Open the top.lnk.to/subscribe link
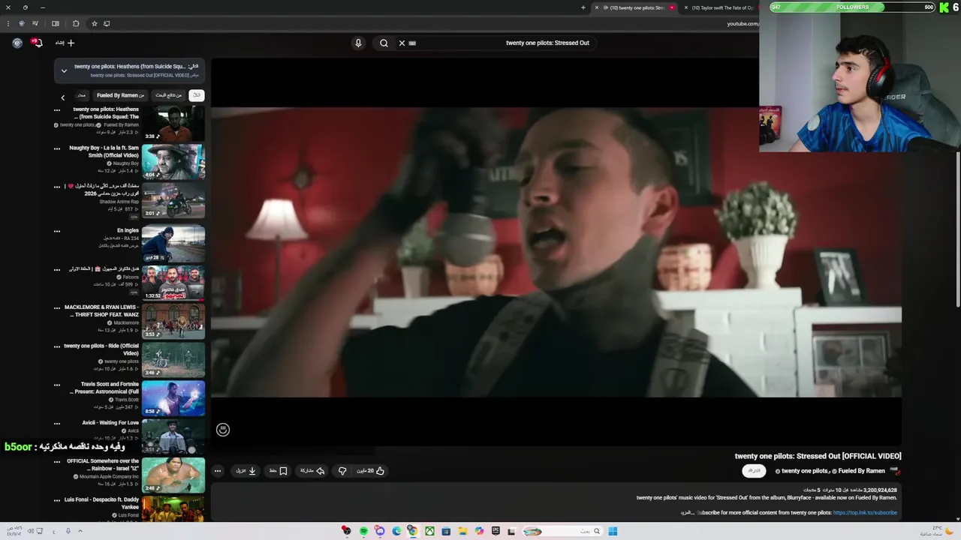Screen dimensions: 961x540 (865, 513)
